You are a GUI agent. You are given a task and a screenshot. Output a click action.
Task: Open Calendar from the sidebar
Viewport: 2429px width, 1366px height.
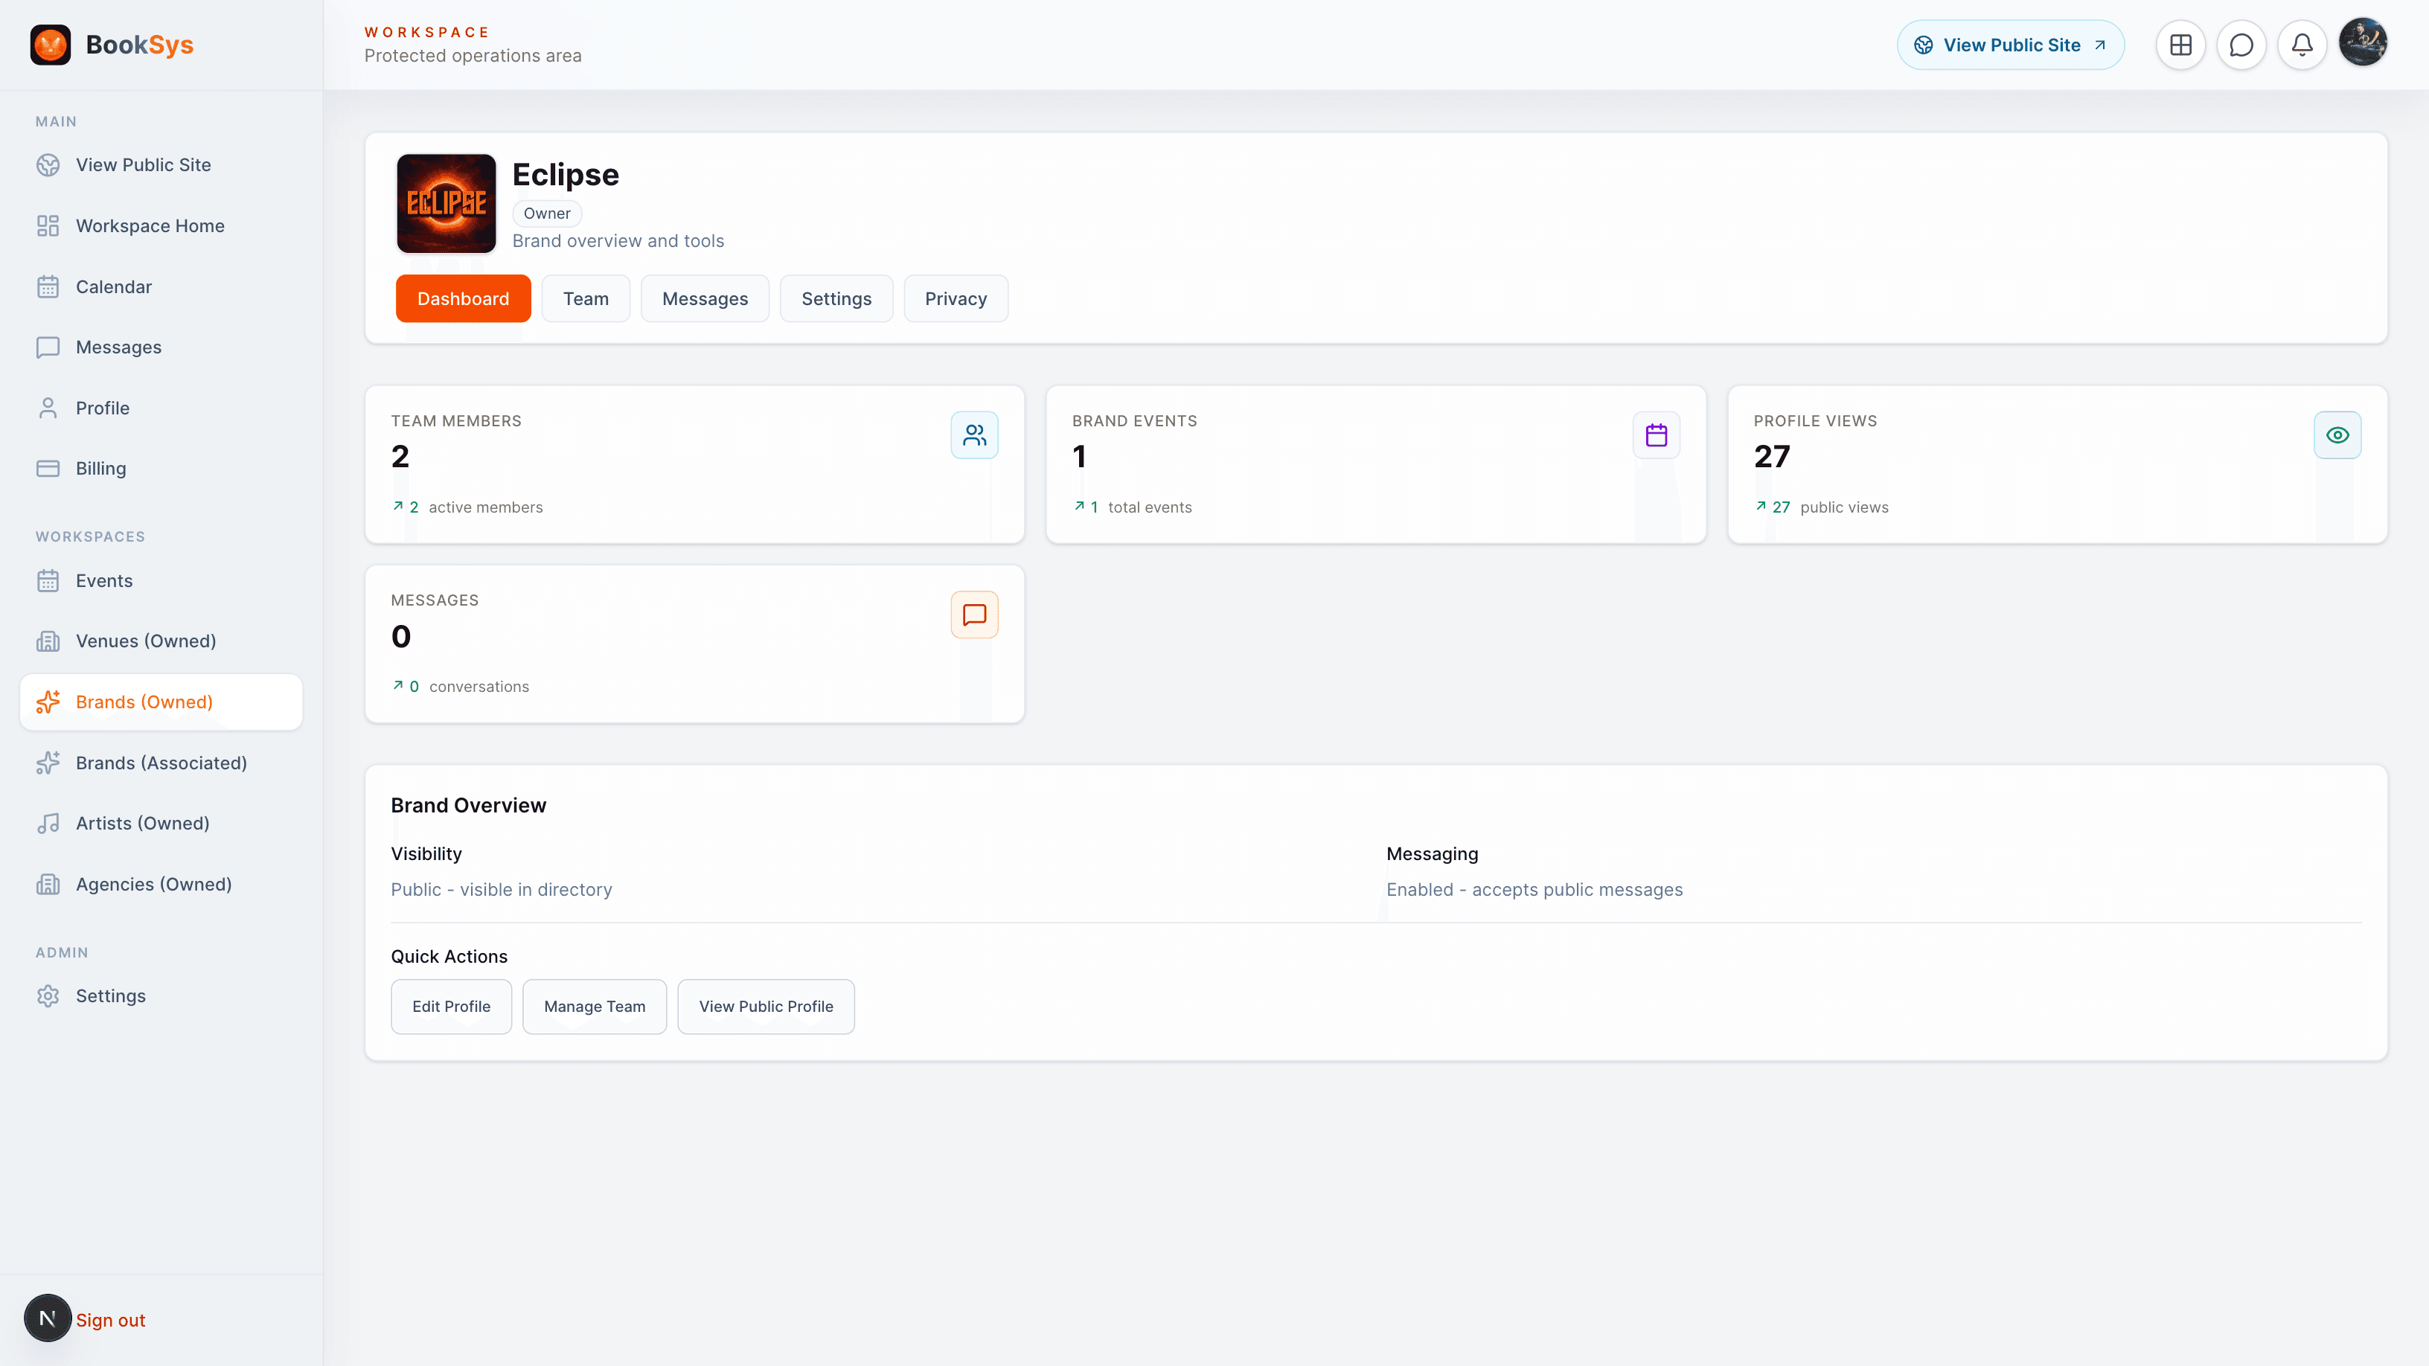click(160, 286)
